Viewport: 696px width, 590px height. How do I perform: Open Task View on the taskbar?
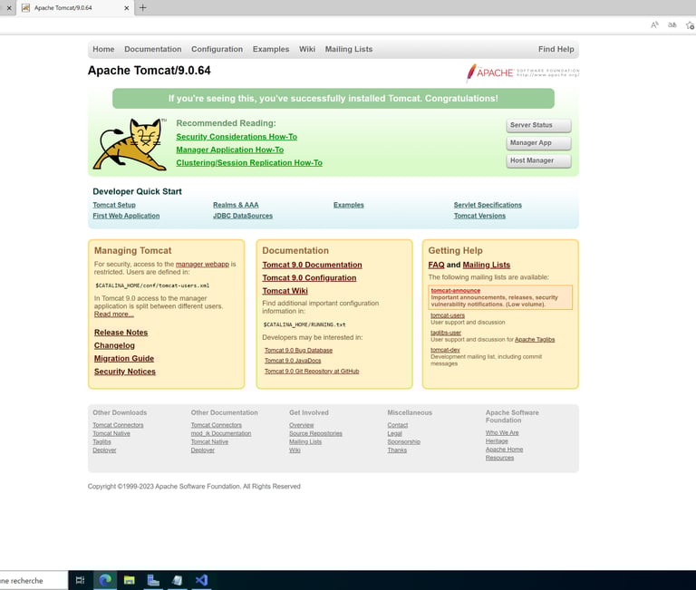click(81, 580)
